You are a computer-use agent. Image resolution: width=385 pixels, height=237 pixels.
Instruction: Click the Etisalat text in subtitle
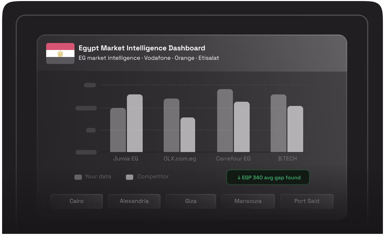coord(209,58)
